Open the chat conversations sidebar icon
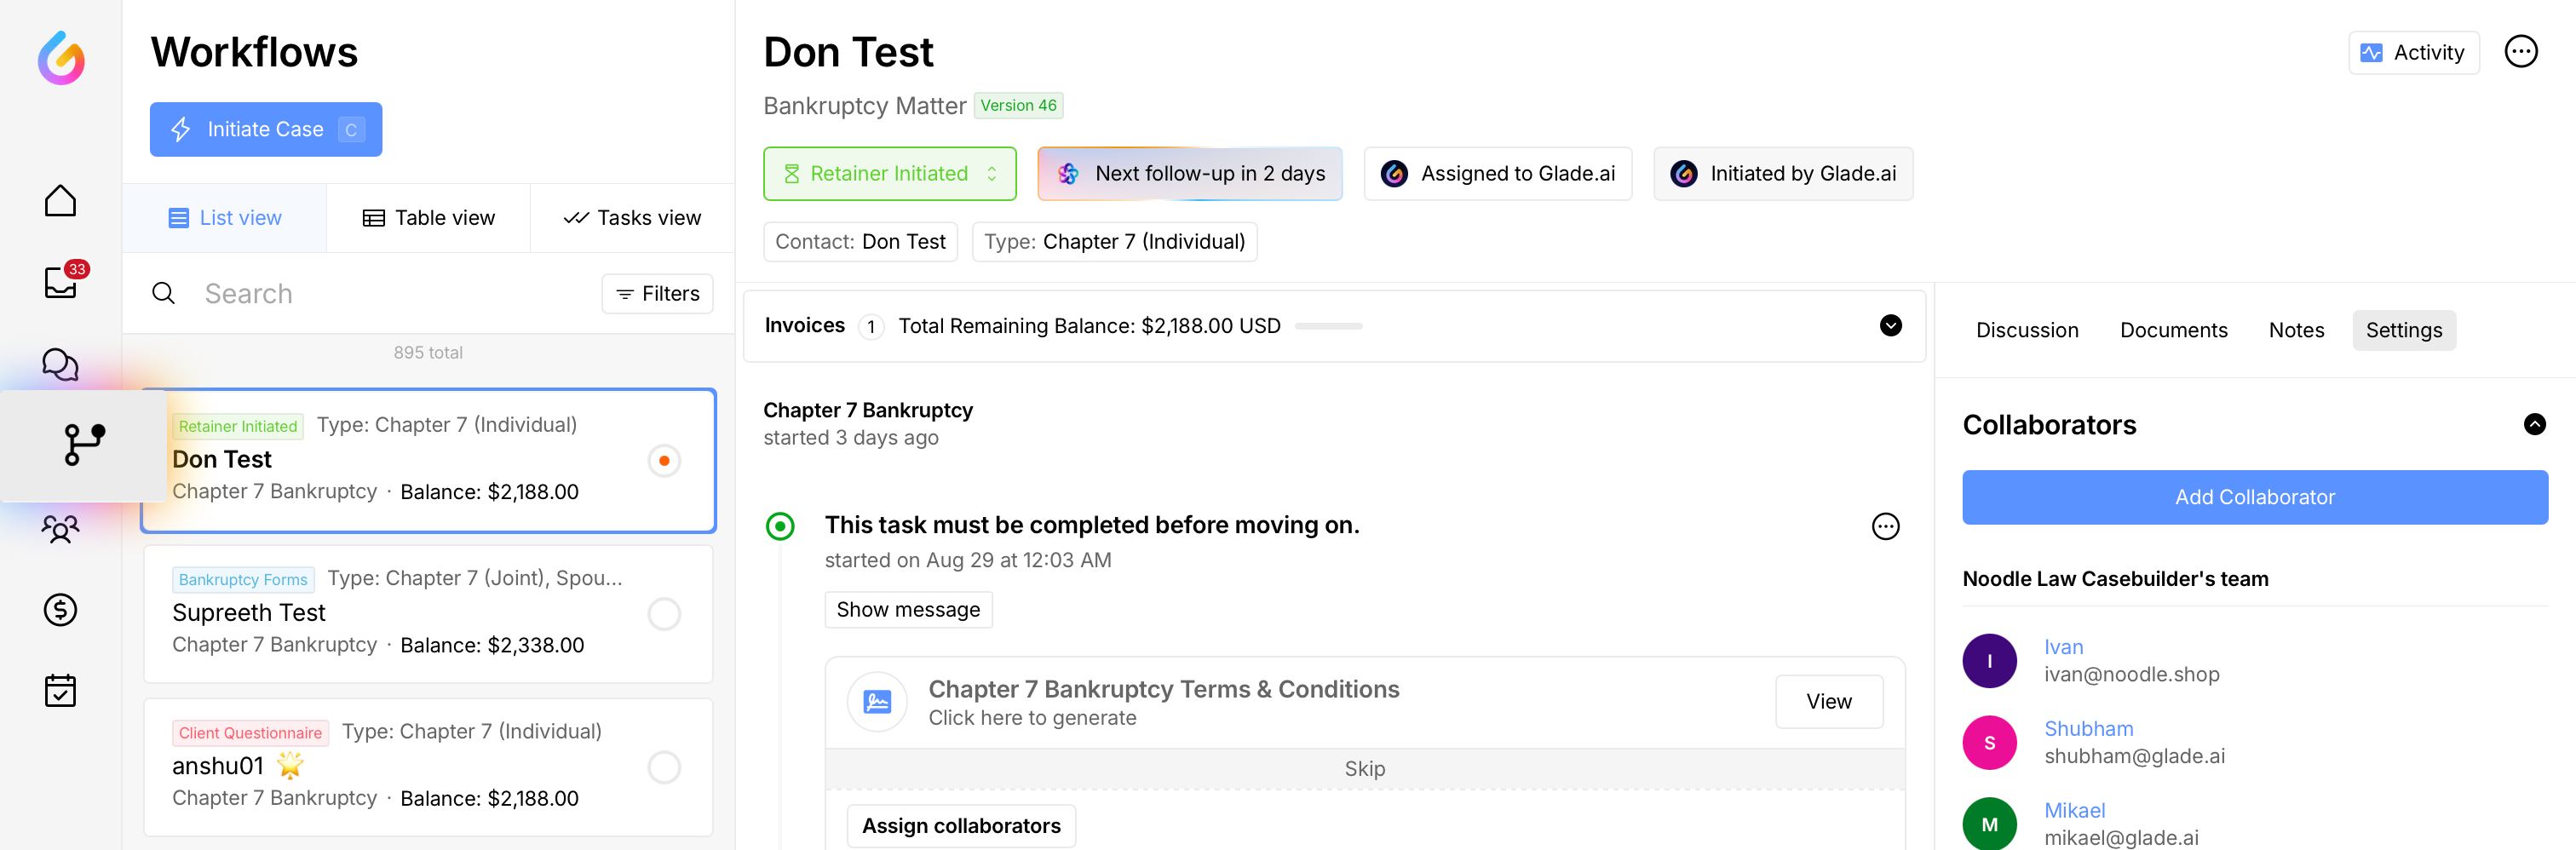Viewport: 2576px width, 850px height. coord(60,365)
